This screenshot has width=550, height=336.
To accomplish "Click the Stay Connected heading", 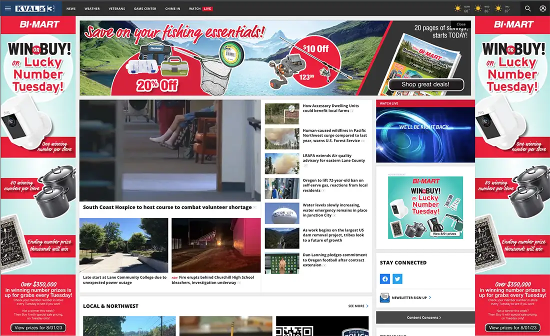I will (x=403, y=262).
